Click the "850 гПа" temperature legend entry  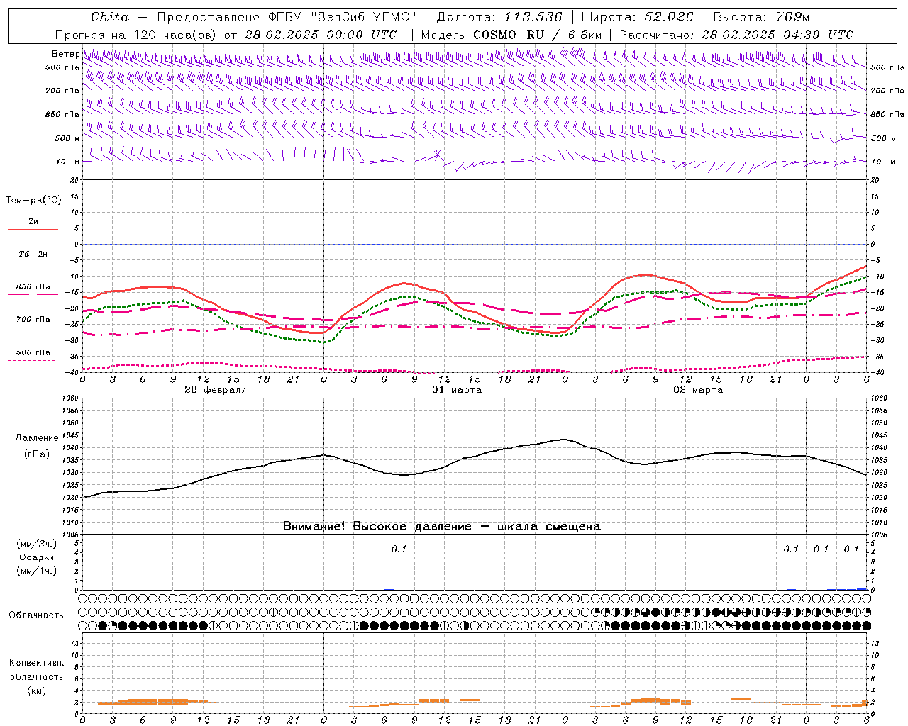point(33,286)
